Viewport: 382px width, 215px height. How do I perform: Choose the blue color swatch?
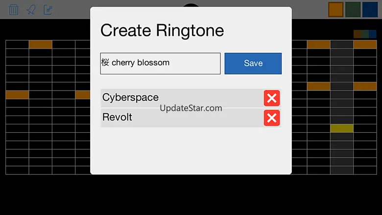[x=370, y=9]
